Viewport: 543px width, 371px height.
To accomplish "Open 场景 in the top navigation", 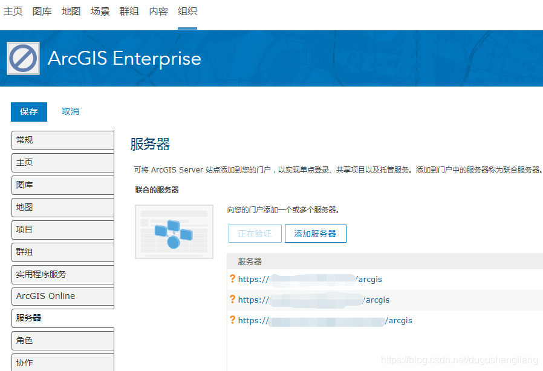I will click(x=100, y=11).
